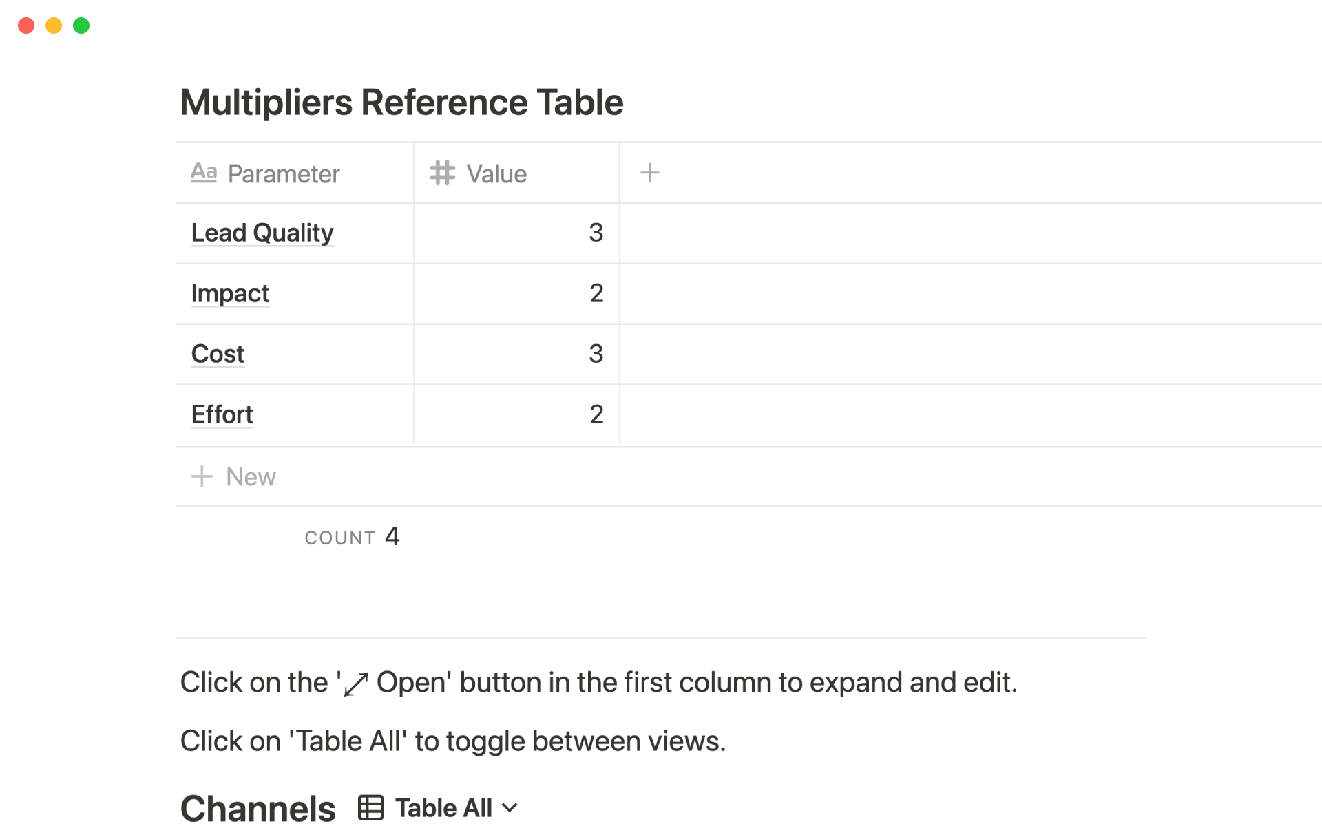Image resolution: width=1322 pixels, height=826 pixels.
Task: Click the COUNT 4 calculation footer
Action: tap(352, 536)
